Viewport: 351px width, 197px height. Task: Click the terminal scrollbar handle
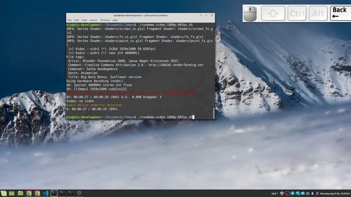214,113
